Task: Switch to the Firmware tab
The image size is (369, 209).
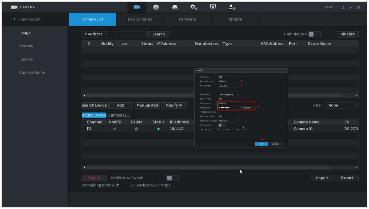Action: pos(187,19)
